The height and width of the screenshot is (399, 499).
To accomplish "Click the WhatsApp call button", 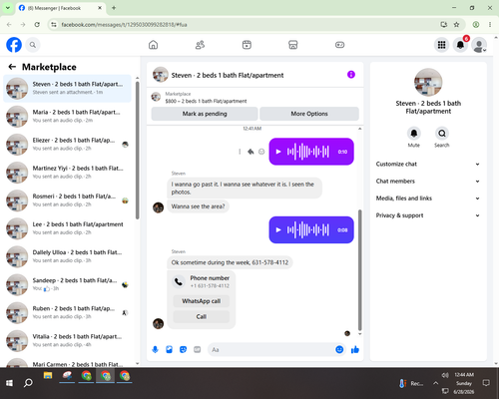I will click(x=202, y=301).
